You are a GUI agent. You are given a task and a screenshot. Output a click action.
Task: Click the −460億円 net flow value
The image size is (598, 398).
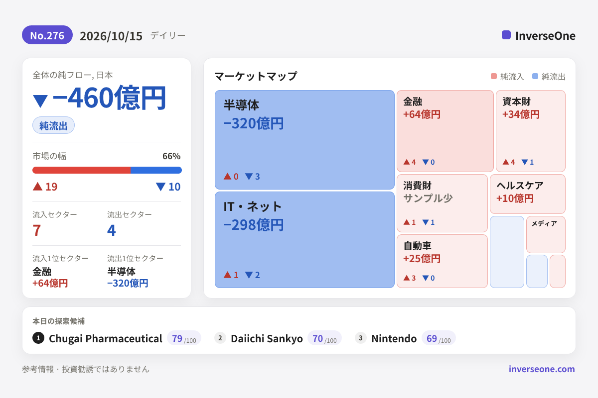[109, 98]
